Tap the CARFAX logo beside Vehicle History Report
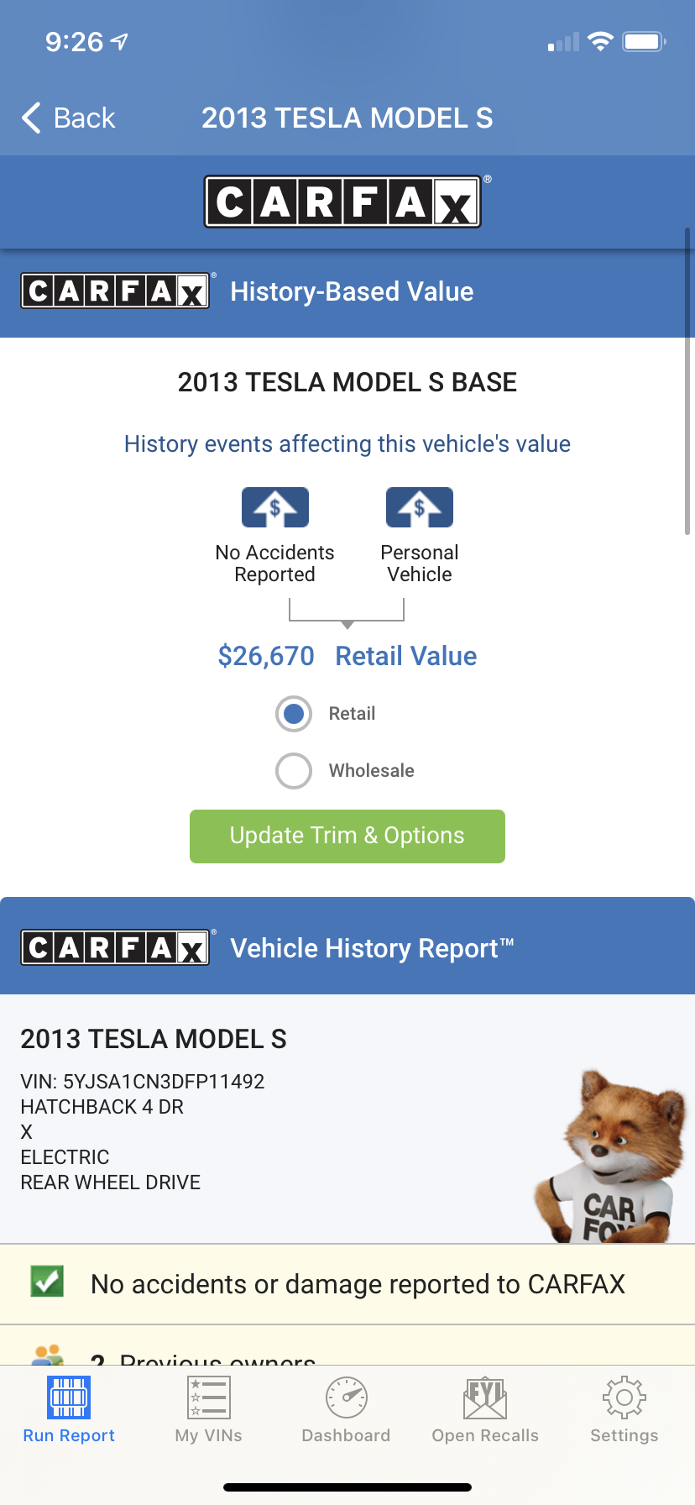The height and width of the screenshot is (1505, 695). pos(115,948)
